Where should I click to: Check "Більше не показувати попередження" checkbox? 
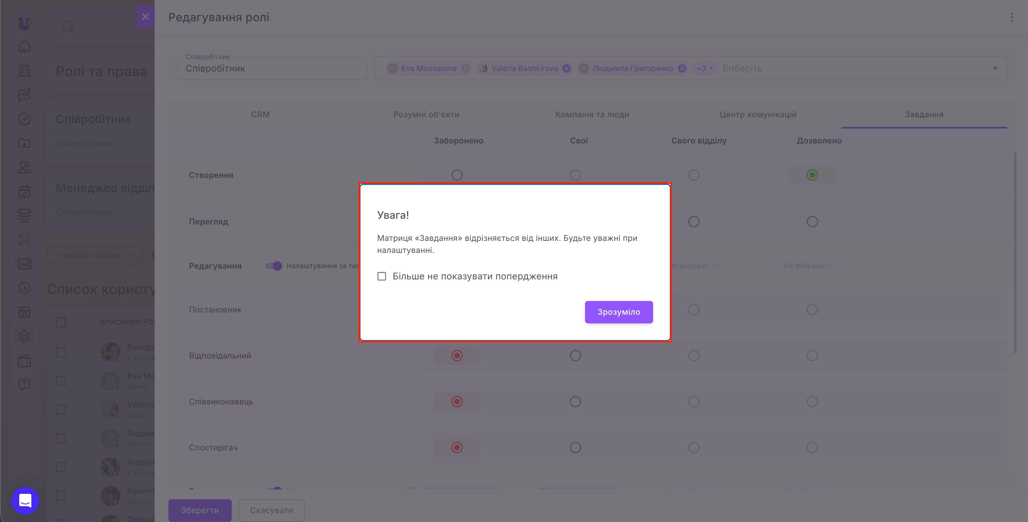[x=381, y=276]
